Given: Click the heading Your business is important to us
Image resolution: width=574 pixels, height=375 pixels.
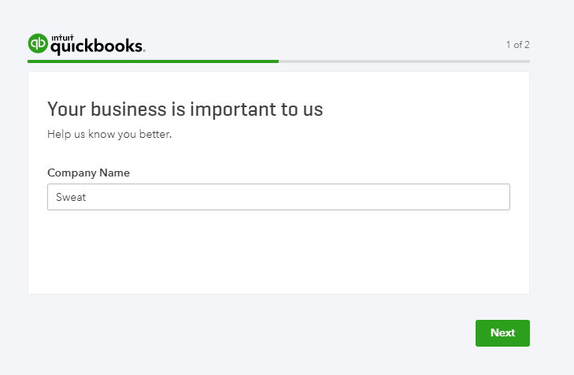Looking at the screenshot, I should tap(185, 110).
